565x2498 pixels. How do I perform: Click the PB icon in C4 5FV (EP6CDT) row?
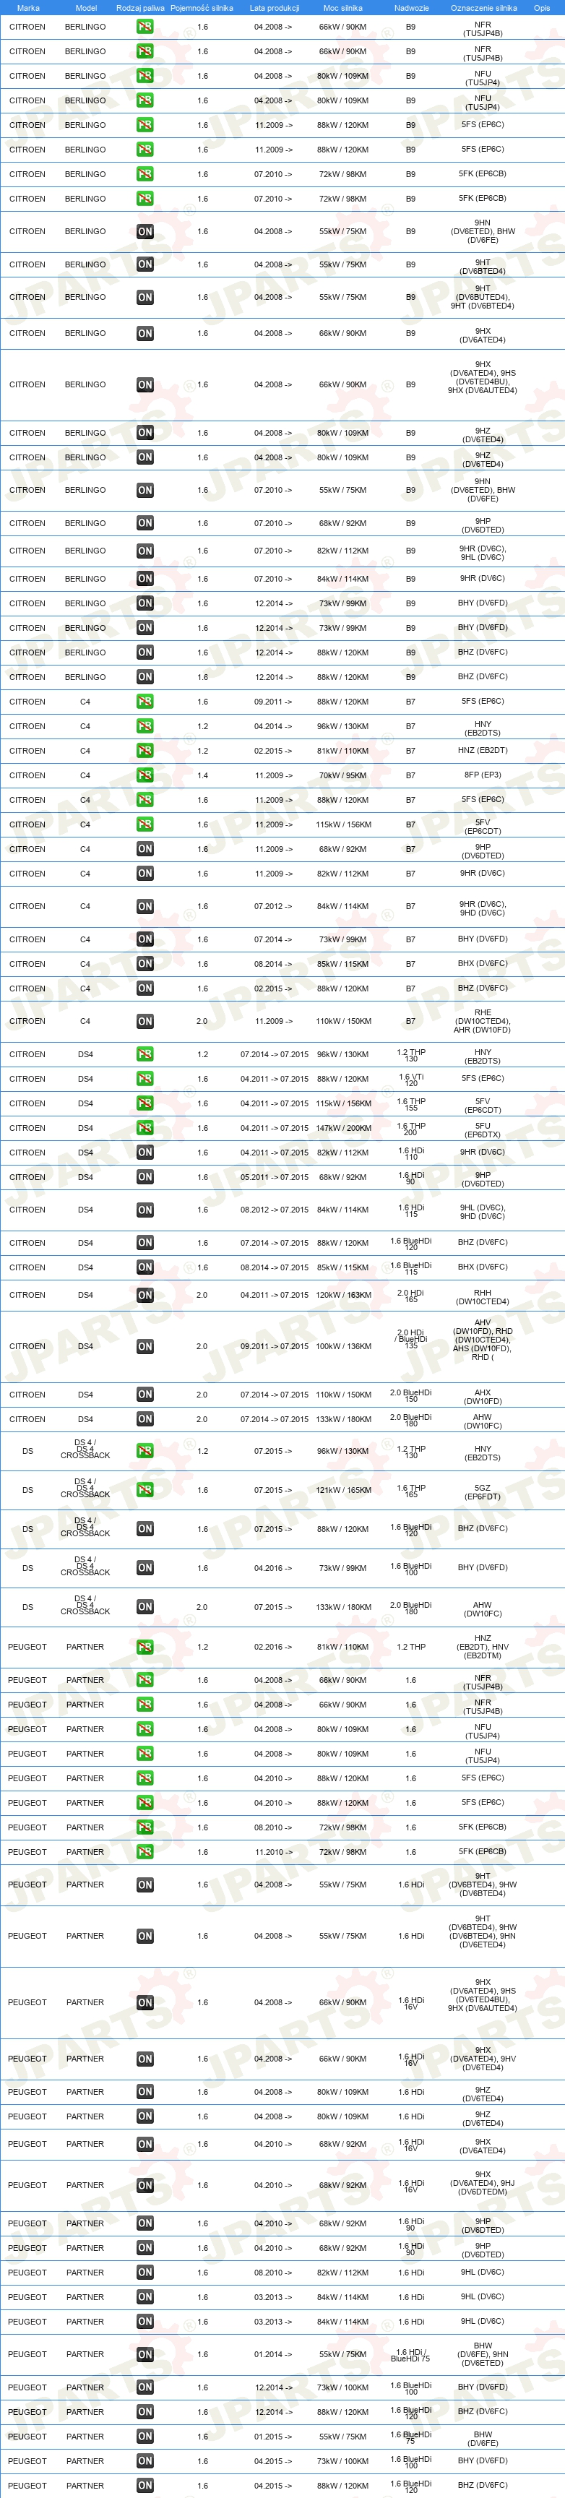click(145, 824)
